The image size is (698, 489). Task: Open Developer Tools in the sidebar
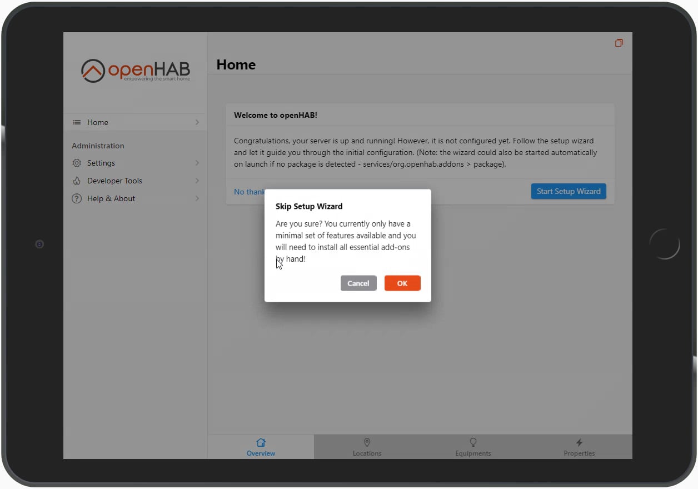click(135, 181)
